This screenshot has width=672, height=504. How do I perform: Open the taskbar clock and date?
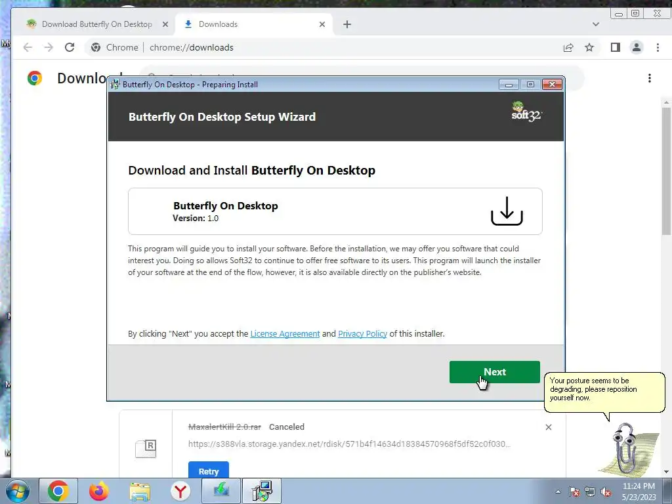point(639,492)
